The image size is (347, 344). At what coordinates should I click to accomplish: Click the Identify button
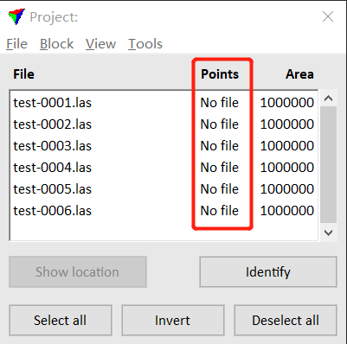tap(268, 272)
